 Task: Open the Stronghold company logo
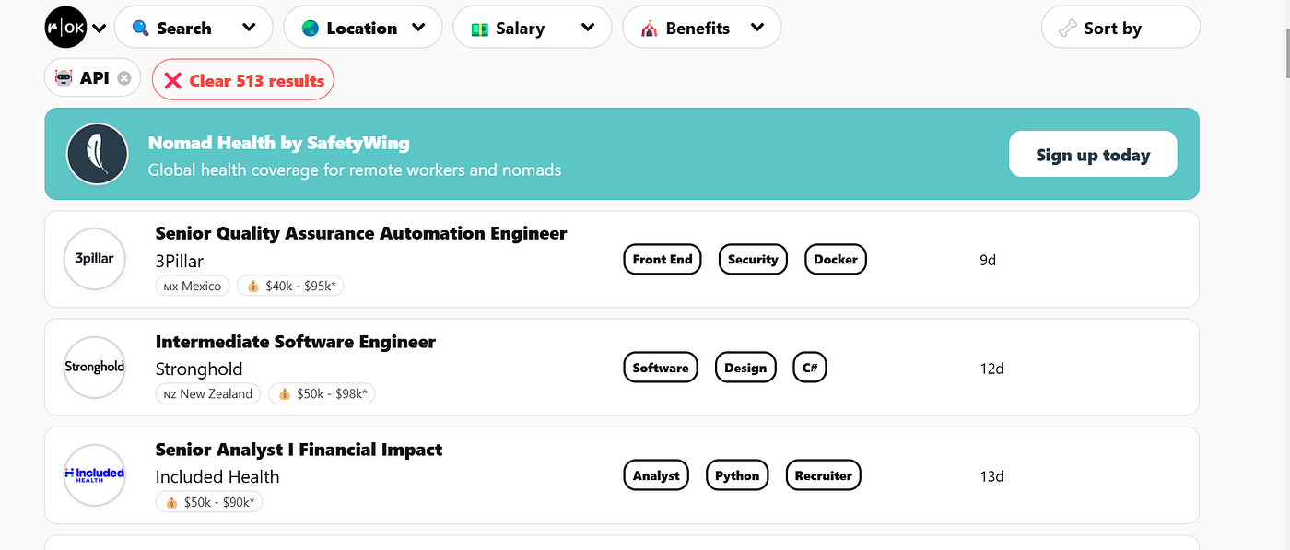(94, 367)
